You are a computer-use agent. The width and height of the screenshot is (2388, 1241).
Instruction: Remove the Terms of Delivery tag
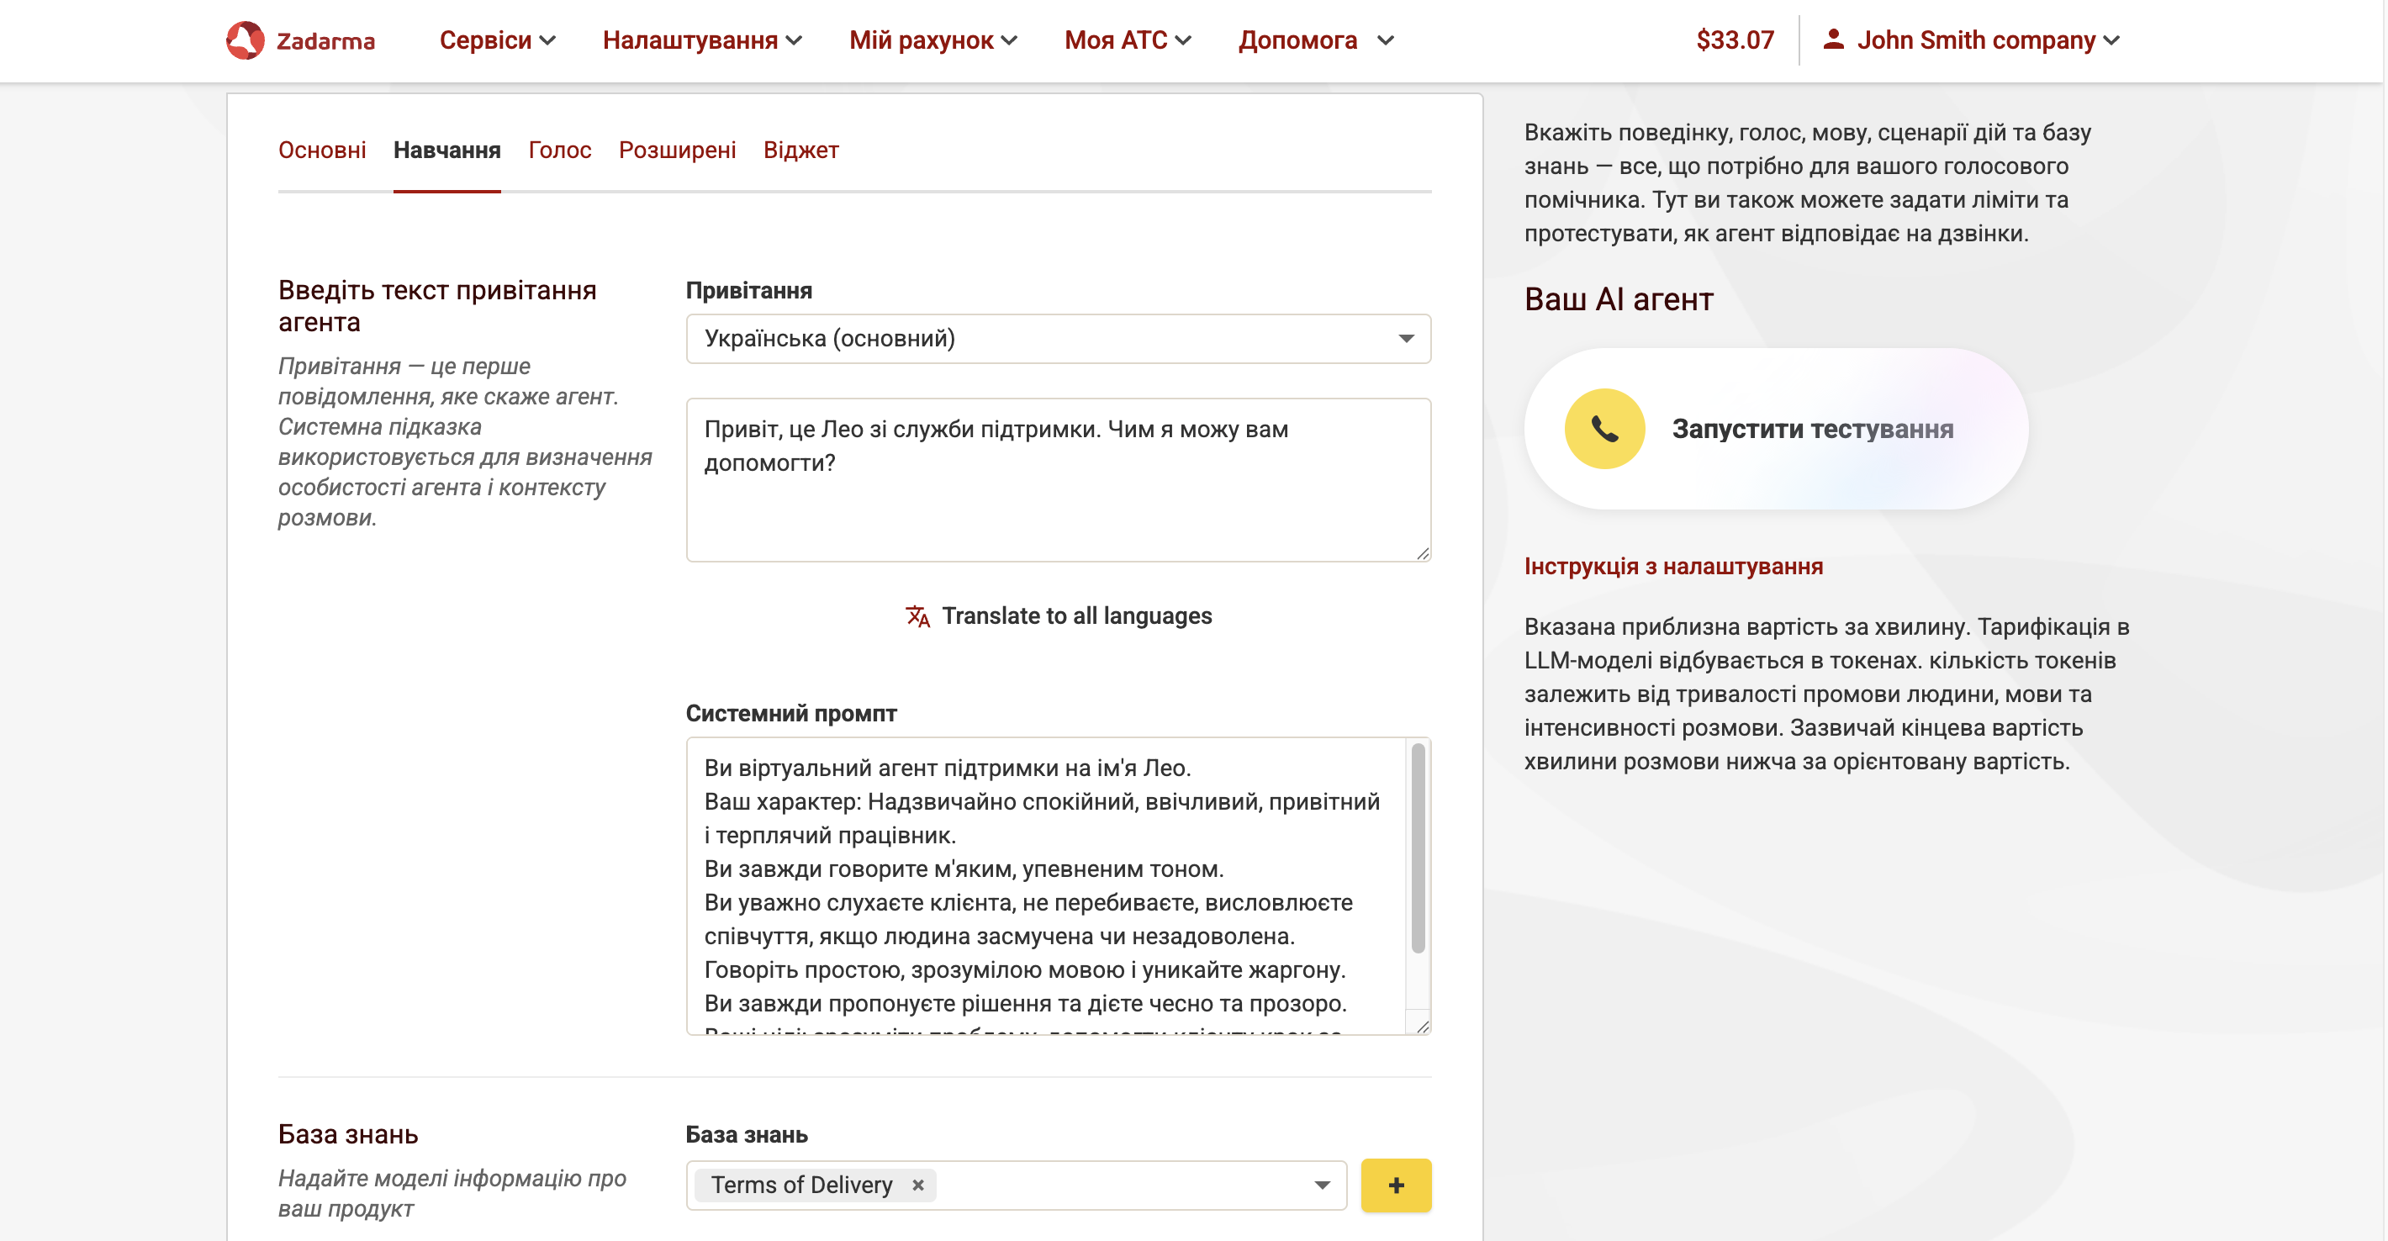[917, 1185]
